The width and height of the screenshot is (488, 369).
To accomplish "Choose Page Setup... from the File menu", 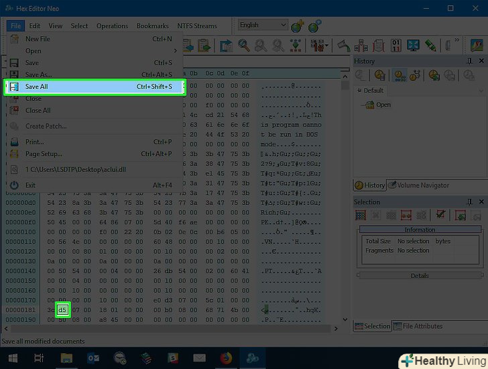I will click(x=95, y=154).
